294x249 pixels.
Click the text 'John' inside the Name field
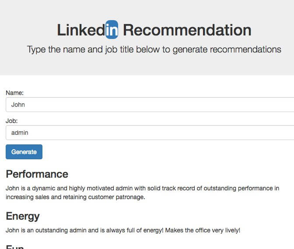[18, 105]
